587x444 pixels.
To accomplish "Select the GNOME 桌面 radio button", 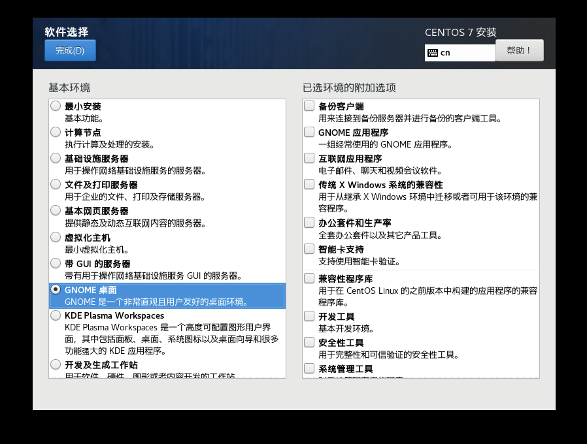I will 56,289.
